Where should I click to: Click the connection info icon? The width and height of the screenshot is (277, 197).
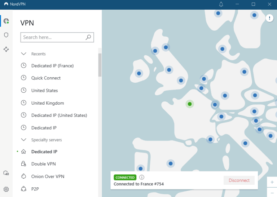(x=142, y=177)
